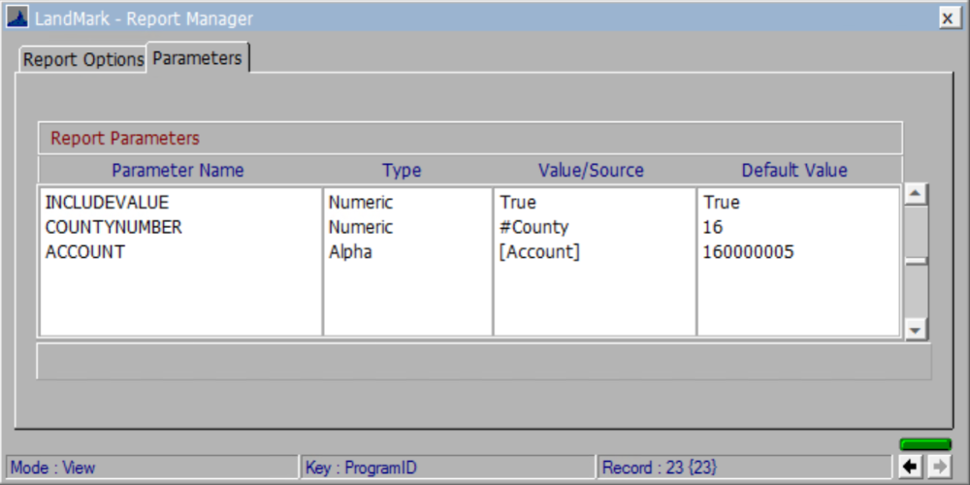Click the Default Value column header

click(x=794, y=170)
